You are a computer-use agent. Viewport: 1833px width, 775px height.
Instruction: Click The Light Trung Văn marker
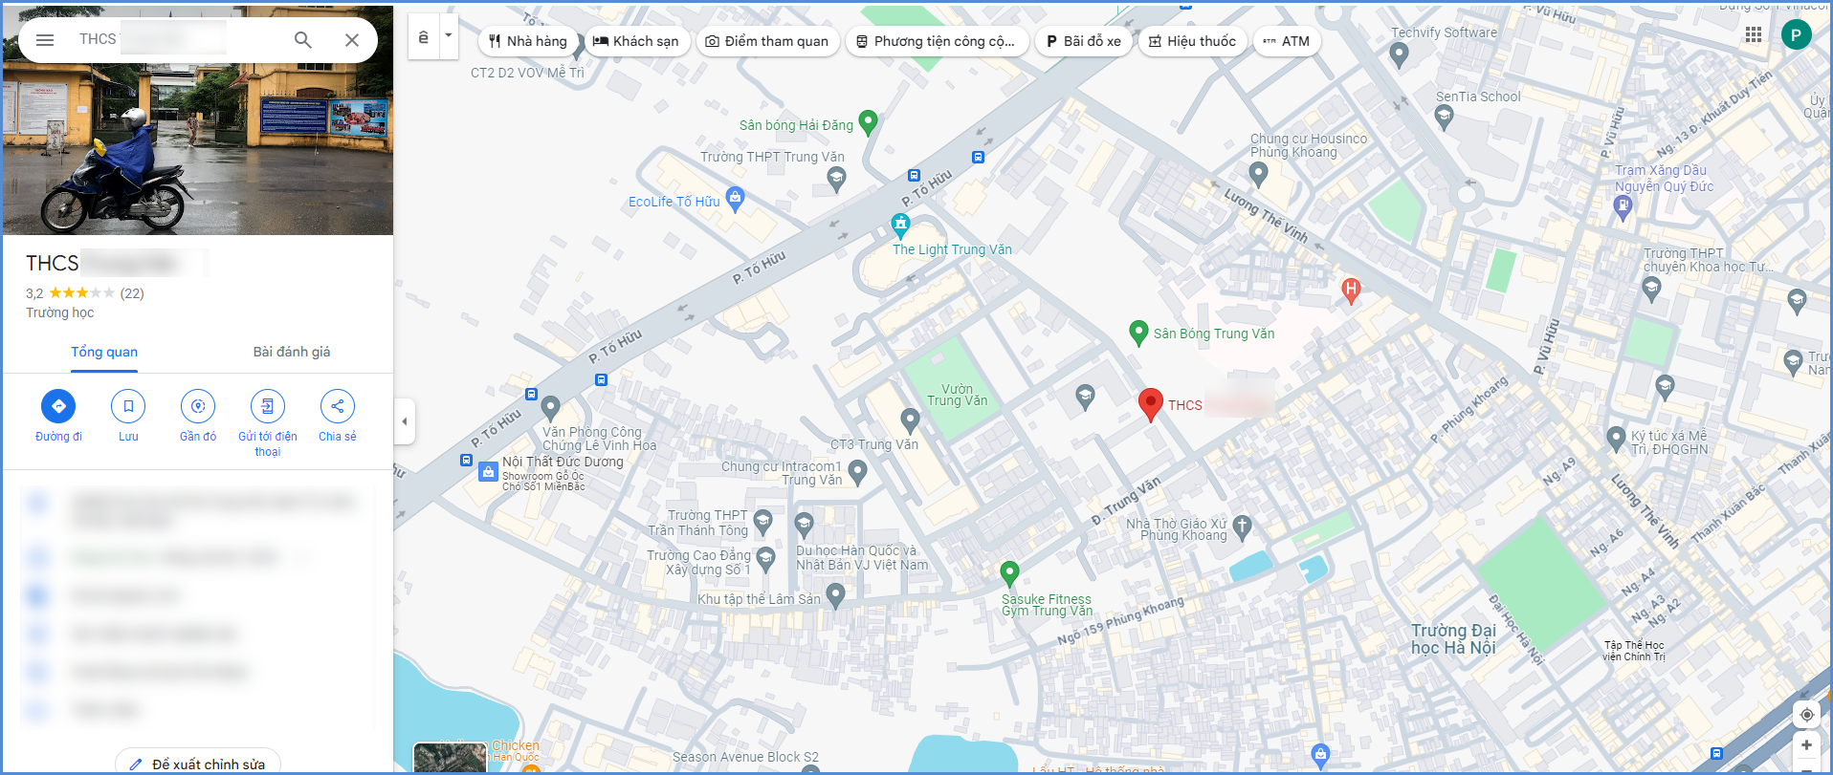[x=900, y=226]
